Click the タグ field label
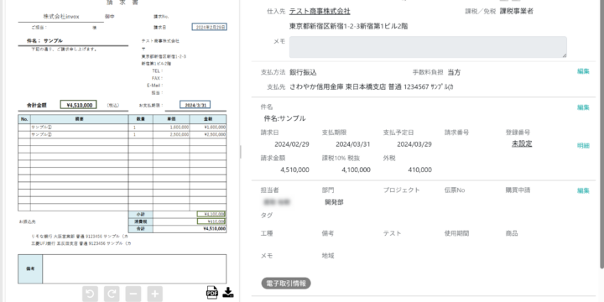The image size is (604, 302). (x=267, y=216)
